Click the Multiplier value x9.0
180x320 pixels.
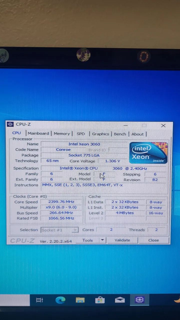pos(61,207)
